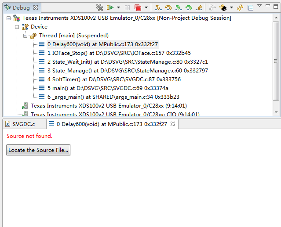281x227 pixels.
Task: Click the Restart icon with yellow arrows
Action: 240,8
